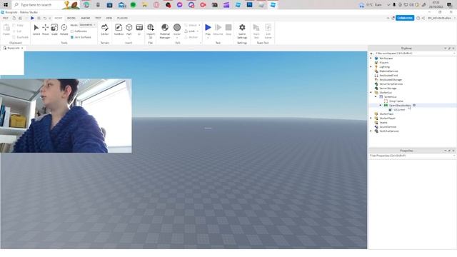Click the Collaborate button
This screenshot has width=457, height=257.
click(405, 18)
